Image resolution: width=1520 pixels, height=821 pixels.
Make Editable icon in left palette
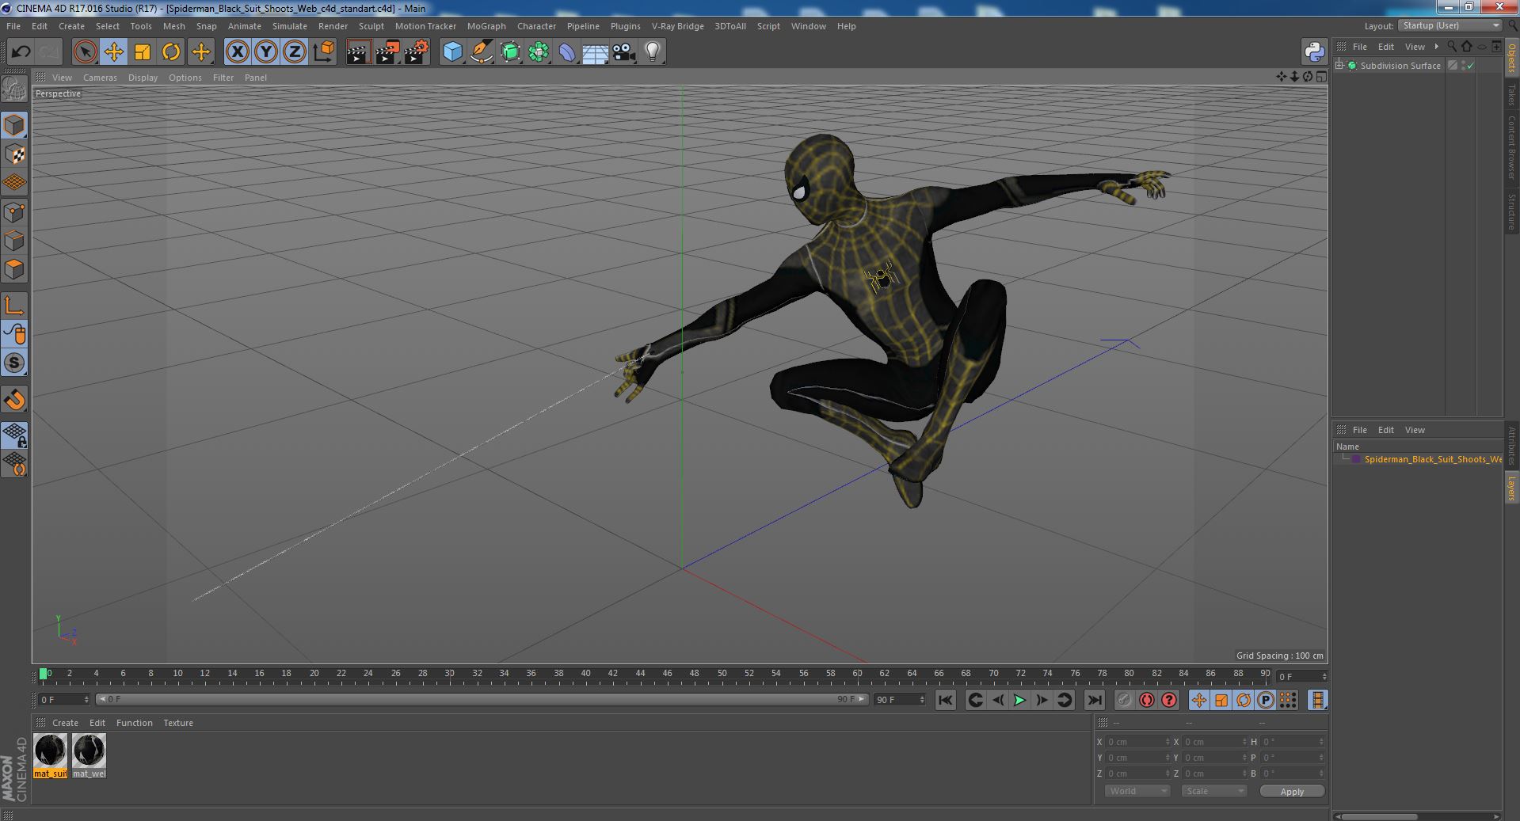click(14, 89)
